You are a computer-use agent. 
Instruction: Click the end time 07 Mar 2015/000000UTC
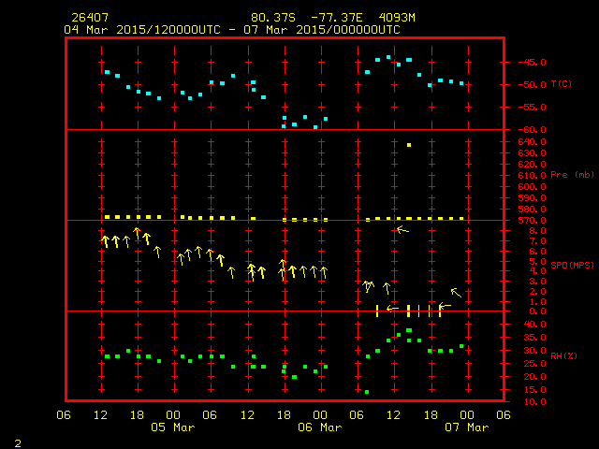(321, 29)
